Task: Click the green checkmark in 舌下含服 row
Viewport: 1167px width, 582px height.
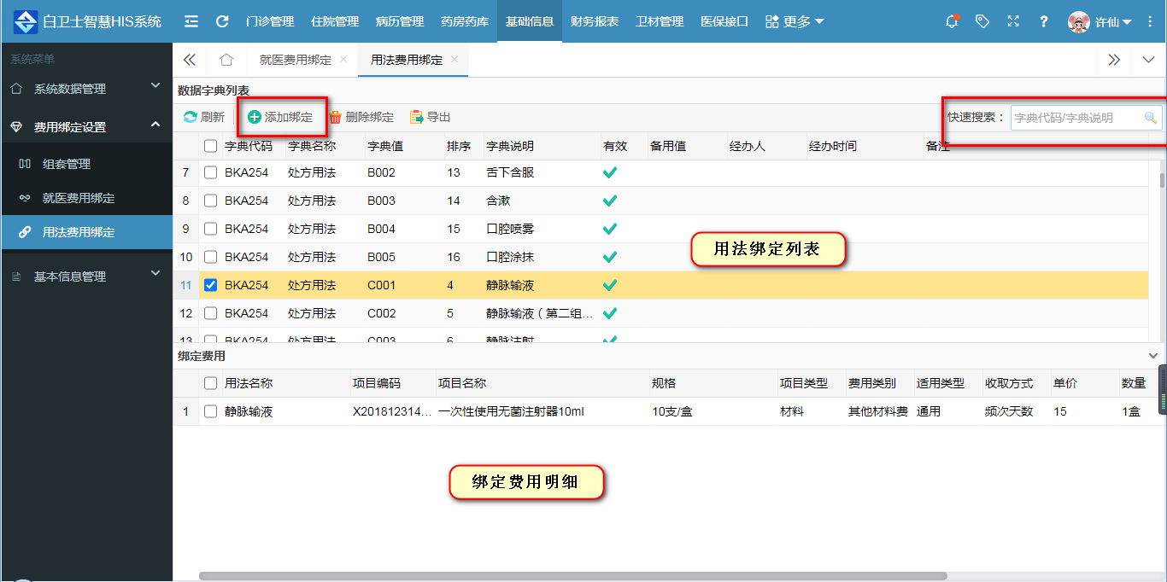Action: tap(610, 172)
